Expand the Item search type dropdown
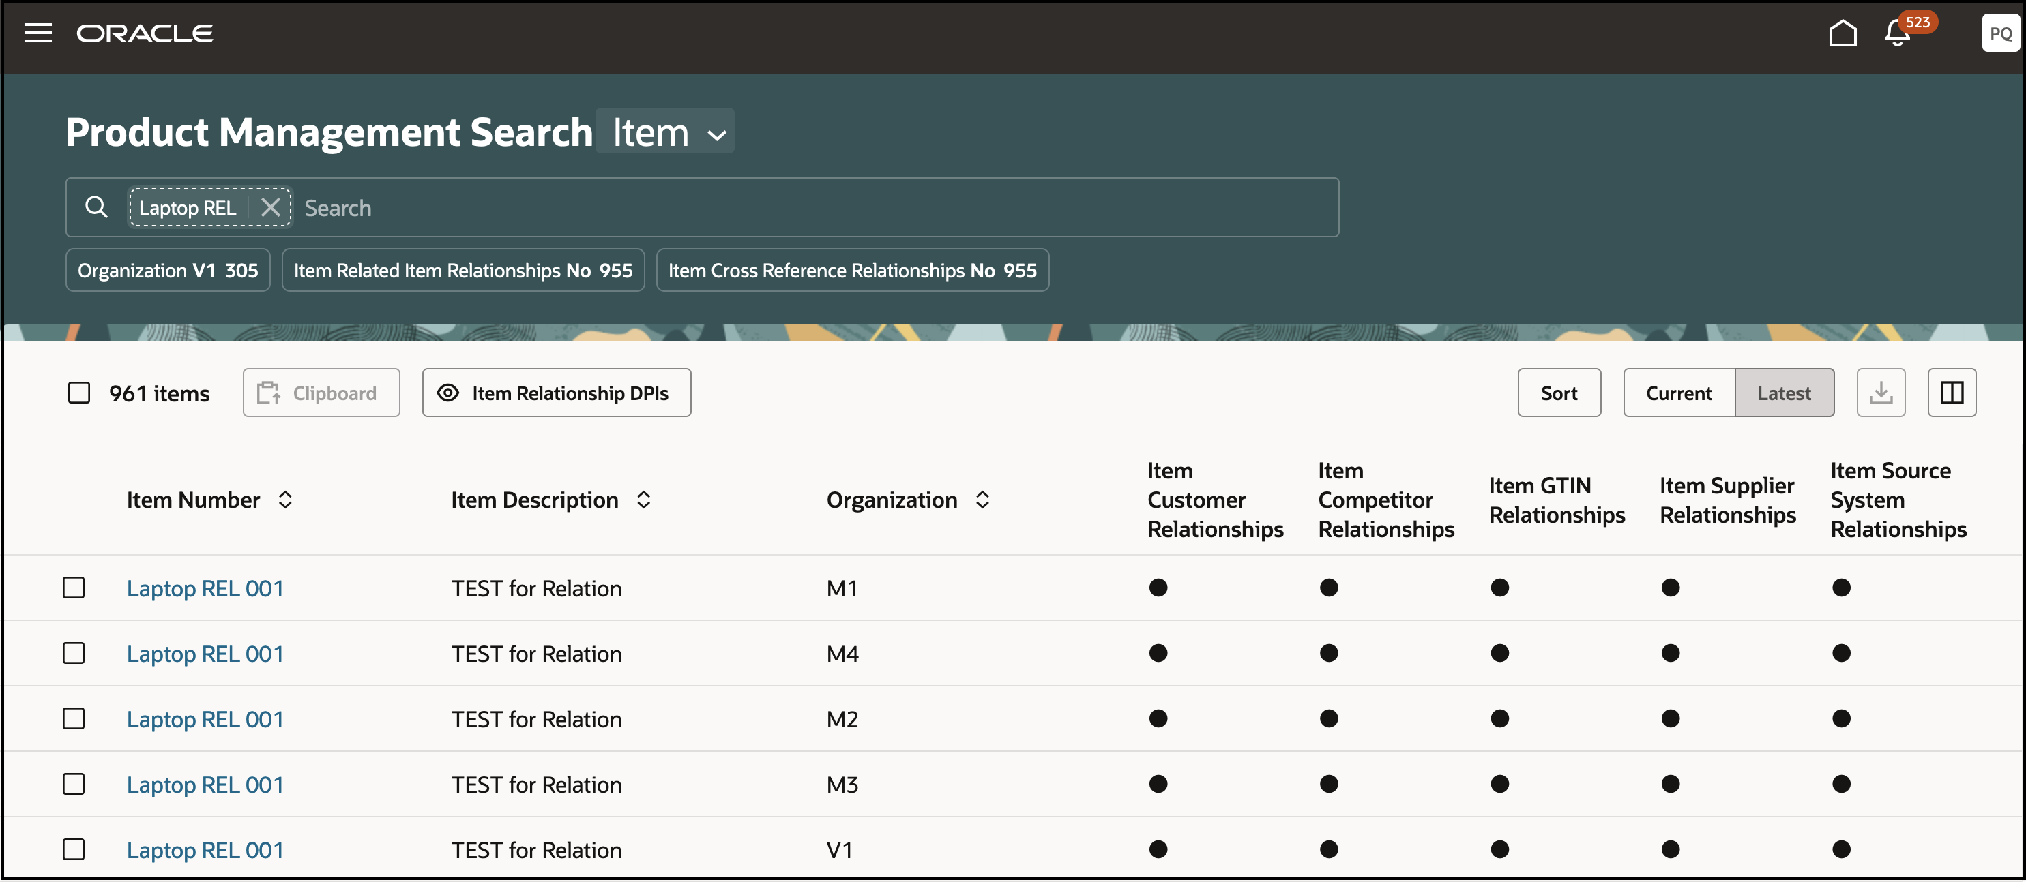 665,132
